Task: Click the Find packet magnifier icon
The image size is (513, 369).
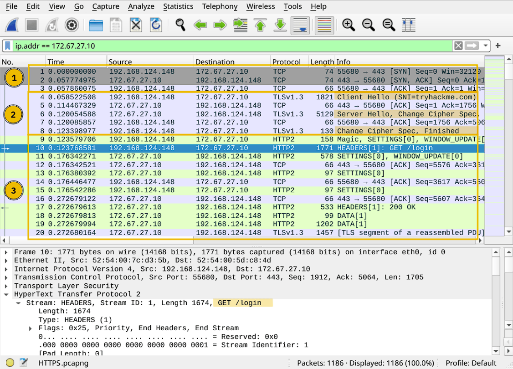Action: point(180,25)
